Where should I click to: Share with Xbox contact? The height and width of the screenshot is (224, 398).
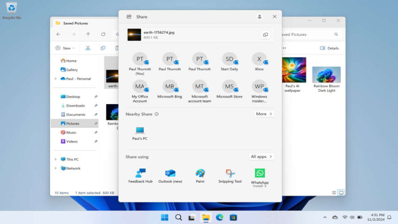259,62
